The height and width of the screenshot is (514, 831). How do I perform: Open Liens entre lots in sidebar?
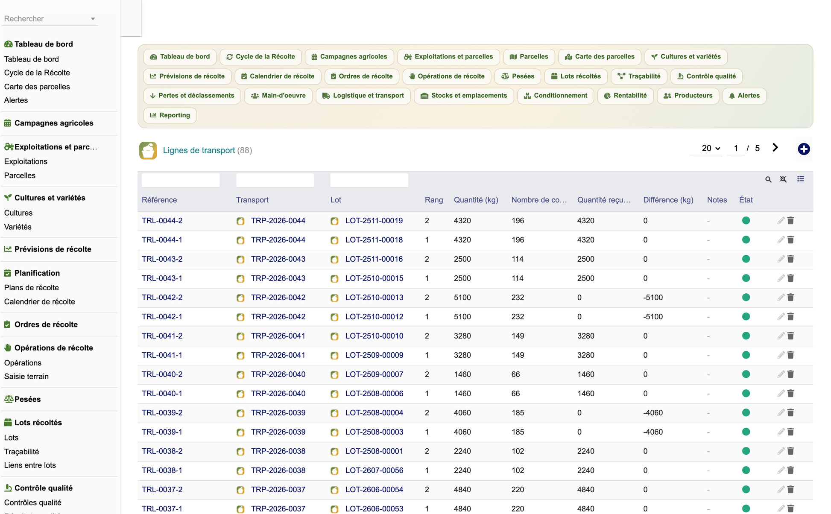coord(30,465)
